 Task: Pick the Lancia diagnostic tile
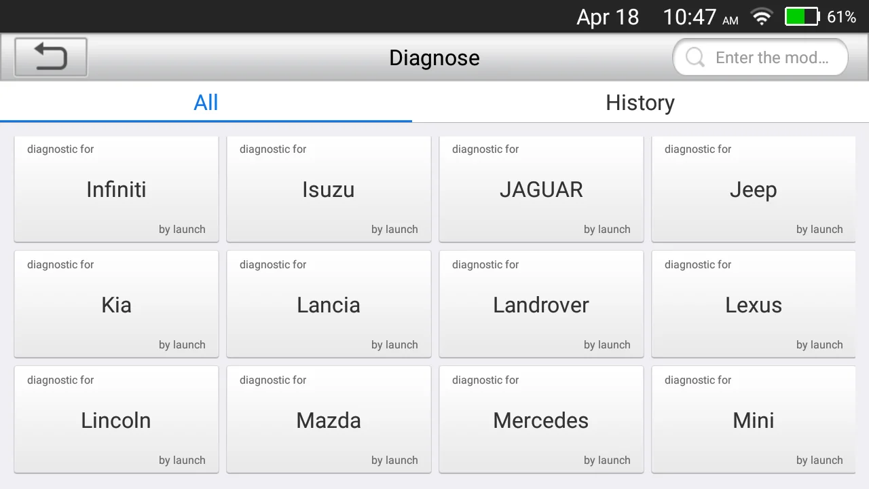(329, 305)
